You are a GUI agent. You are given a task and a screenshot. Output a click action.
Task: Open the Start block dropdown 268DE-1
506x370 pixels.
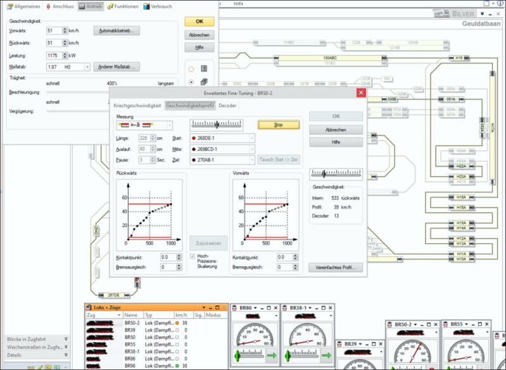[252, 138]
